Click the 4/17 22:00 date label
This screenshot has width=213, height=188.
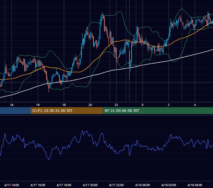[116, 185]
